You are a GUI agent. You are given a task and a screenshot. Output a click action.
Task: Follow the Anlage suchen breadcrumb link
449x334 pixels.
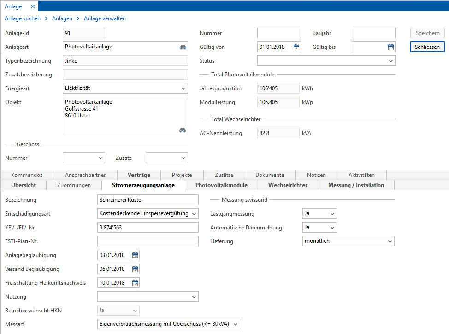23,18
